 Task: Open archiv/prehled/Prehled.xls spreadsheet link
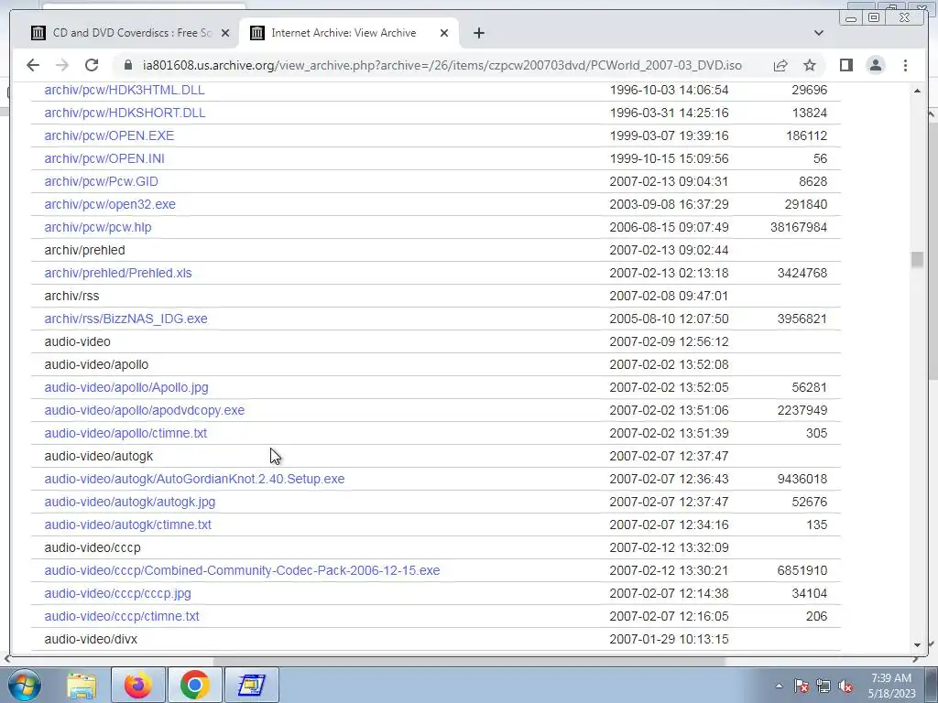[118, 273]
